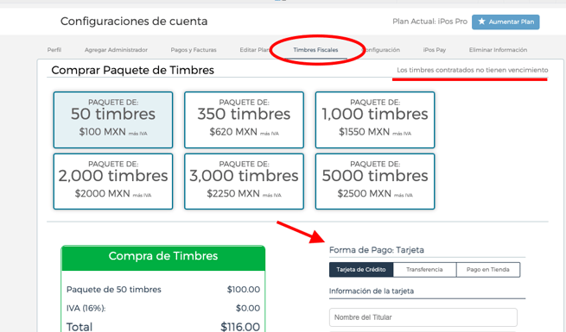
Task: Click the Aumentar Plan button
Action: [506, 22]
